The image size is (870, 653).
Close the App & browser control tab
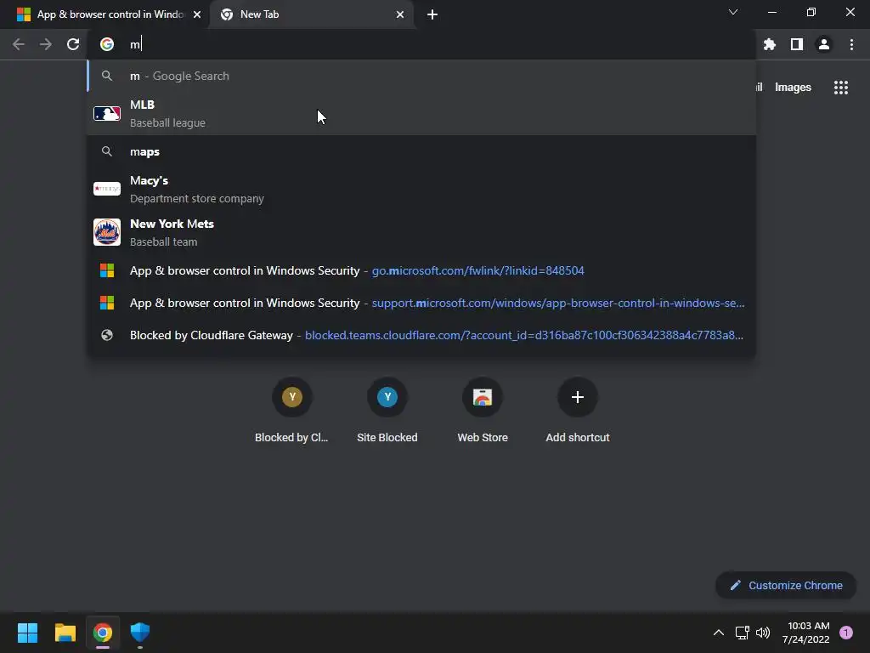pyautogui.click(x=197, y=14)
